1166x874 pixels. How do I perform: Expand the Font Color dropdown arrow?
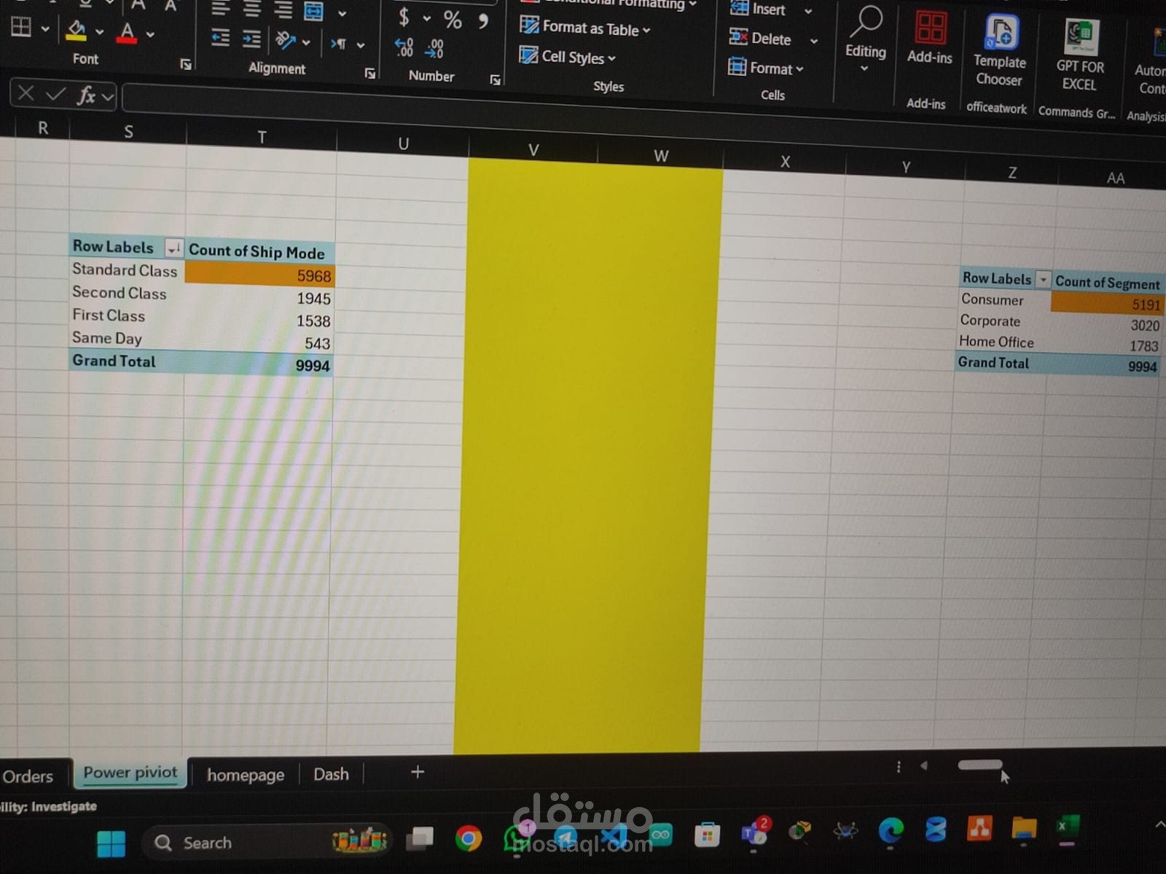click(x=150, y=34)
